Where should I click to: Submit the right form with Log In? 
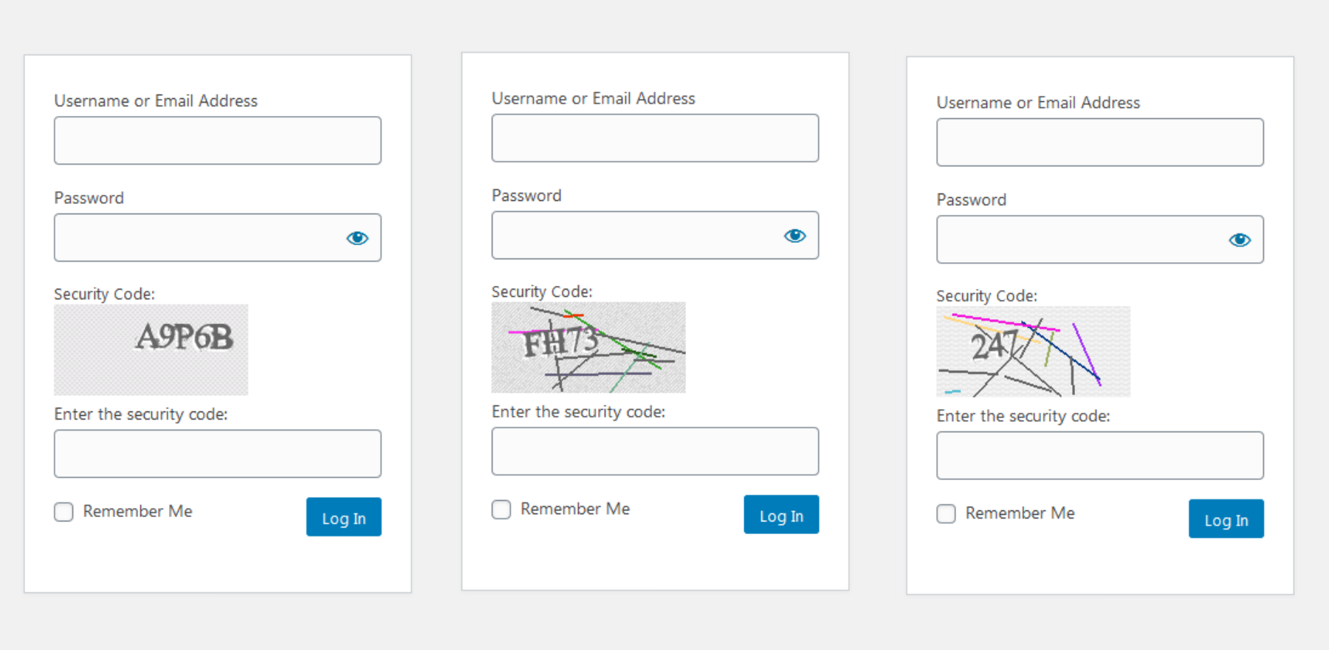1226,519
